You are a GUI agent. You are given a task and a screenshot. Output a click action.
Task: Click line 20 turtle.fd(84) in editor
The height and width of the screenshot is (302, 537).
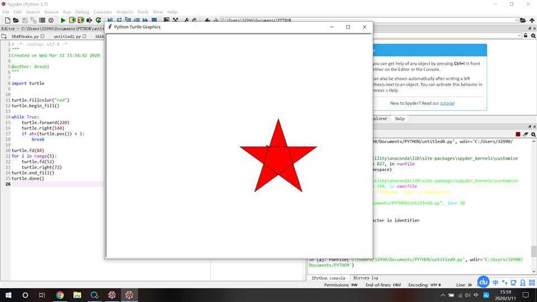click(28, 150)
